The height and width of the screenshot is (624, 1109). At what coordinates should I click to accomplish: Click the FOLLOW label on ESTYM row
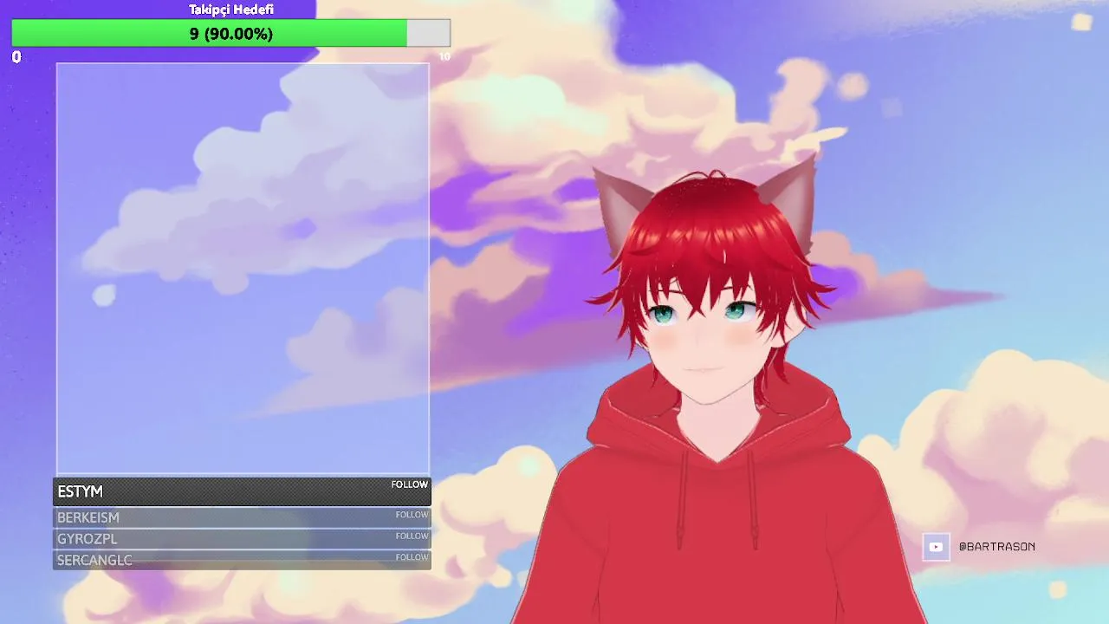[x=410, y=484]
